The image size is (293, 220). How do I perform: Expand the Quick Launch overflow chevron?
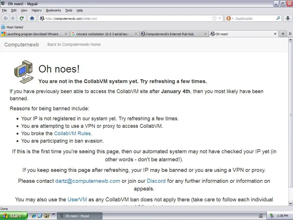(x=53, y=214)
